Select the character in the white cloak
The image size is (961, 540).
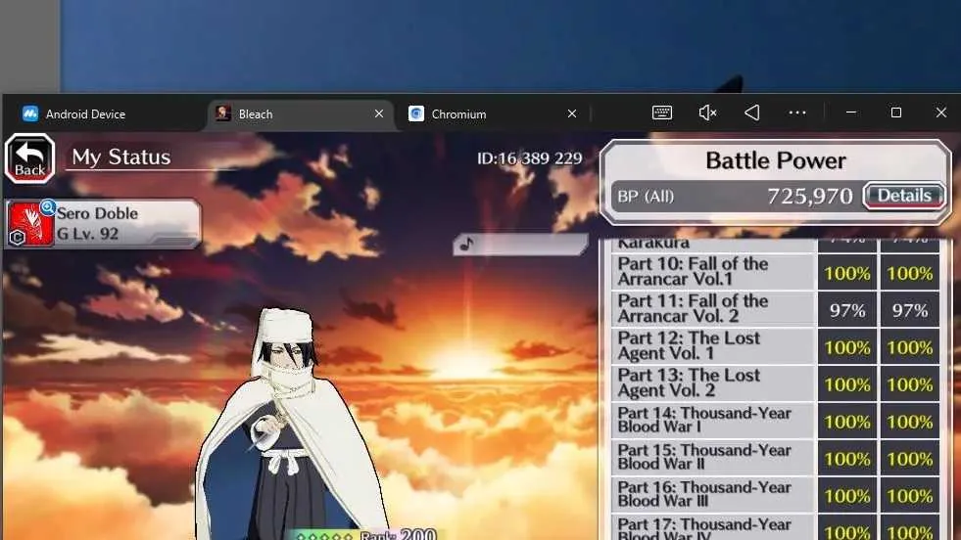293,423
